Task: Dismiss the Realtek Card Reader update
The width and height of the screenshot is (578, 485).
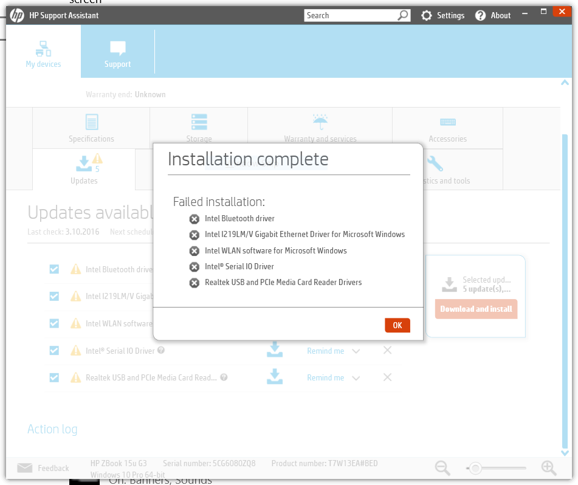Action: click(x=387, y=377)
